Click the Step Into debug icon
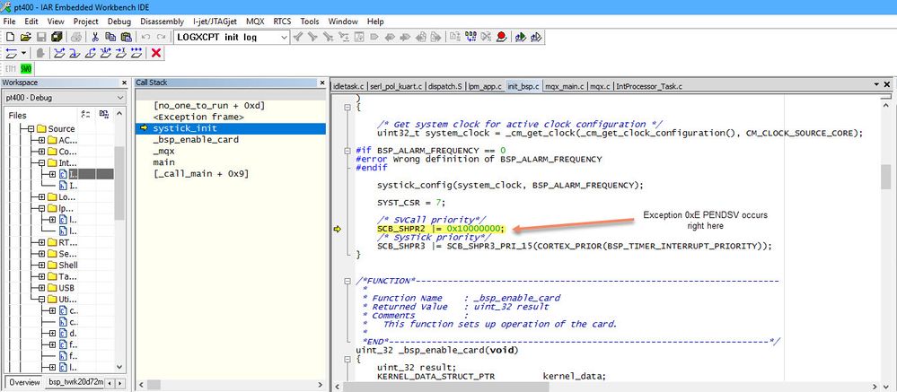The height and width of the screenshot is (392, 897). pos(75,53)
